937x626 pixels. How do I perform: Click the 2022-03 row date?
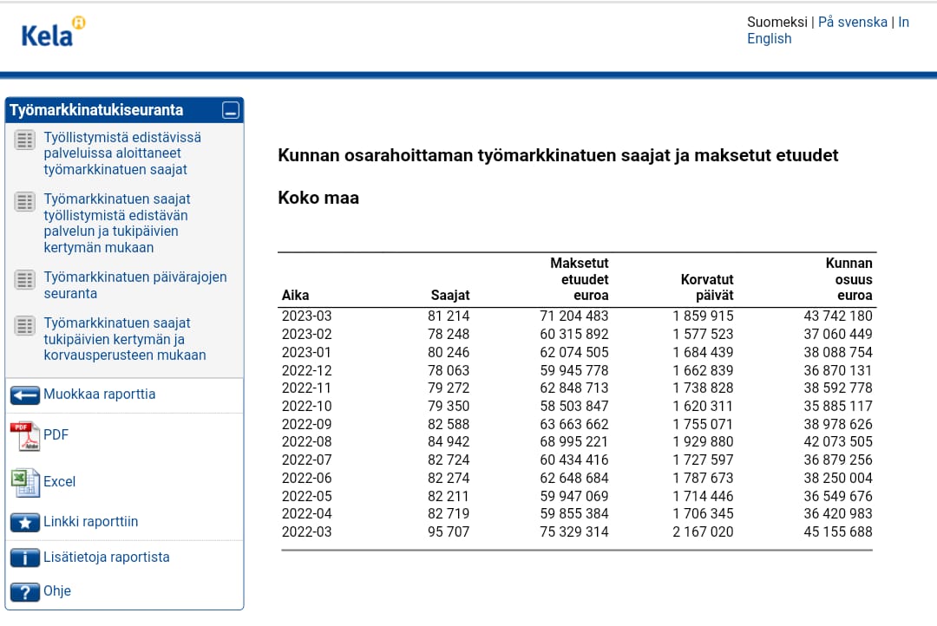click(x=306, y=531)
